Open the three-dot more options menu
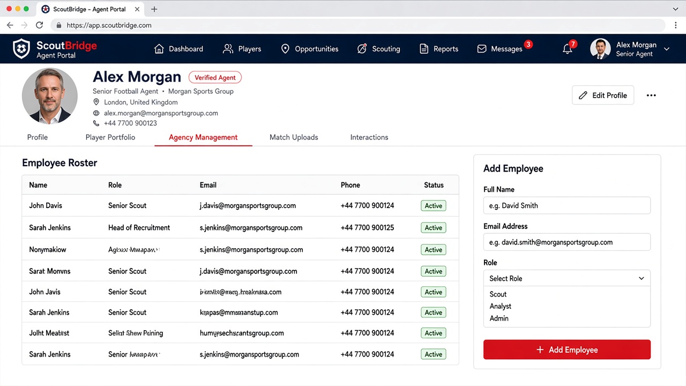 coord(651,95)
